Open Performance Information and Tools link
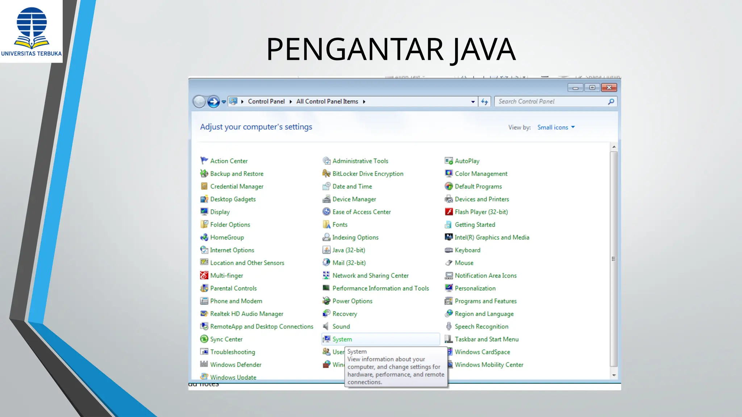The height and width of the screenshot is (417, 742). click(381, 288)
